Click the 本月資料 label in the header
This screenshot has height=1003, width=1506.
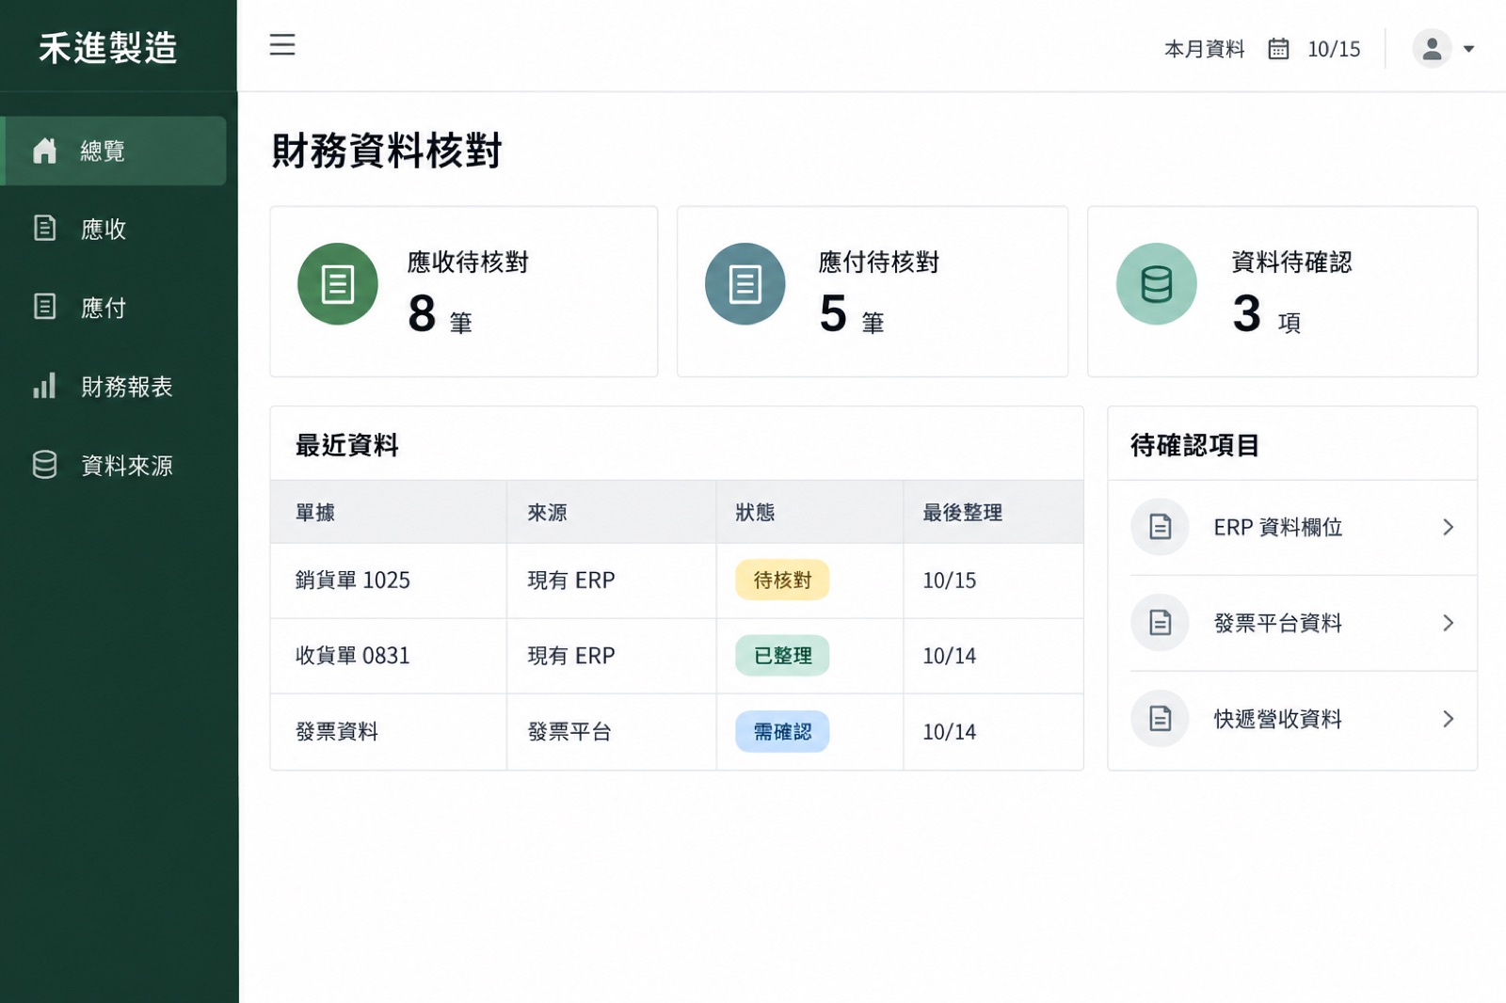click(x=1205, y=49)
